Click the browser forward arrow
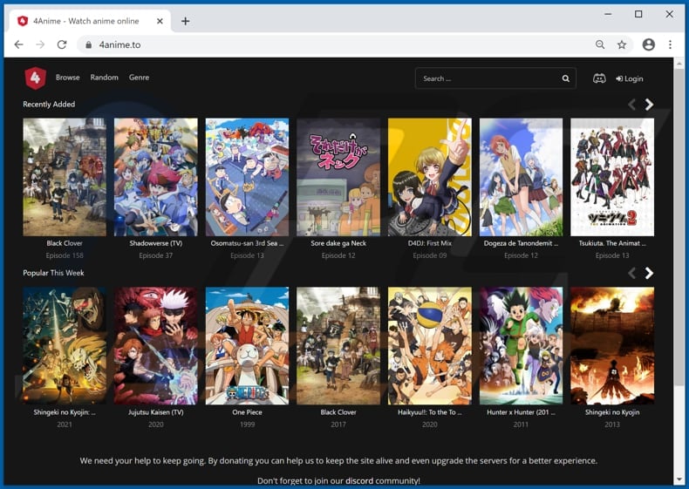 [40, 44]
